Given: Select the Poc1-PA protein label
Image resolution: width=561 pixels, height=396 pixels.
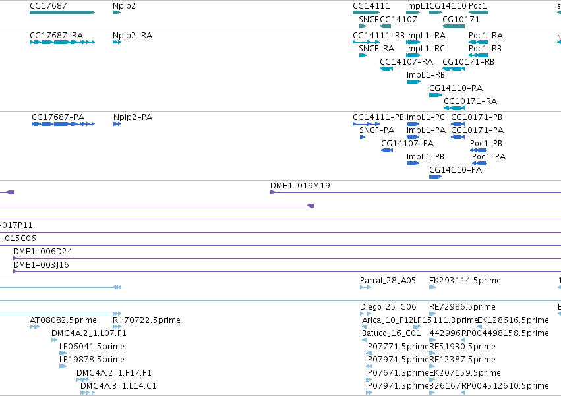Looking at the screenshot, I should click(488, 157).
